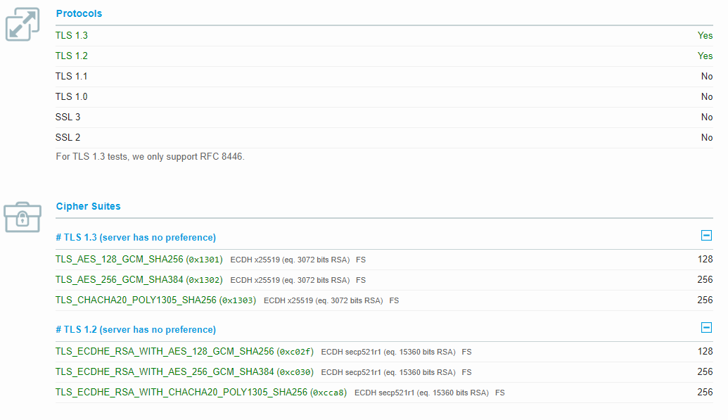The width and height of the screenshot is (728, 420).
Task: Open the Protocols section heading
Action: pyautogui.click(x=79, y=13)
